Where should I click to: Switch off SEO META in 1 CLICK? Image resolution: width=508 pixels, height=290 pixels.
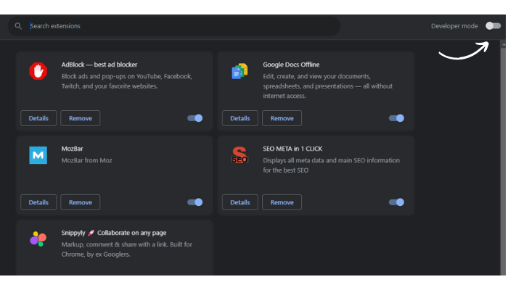(x=396, y=202)
